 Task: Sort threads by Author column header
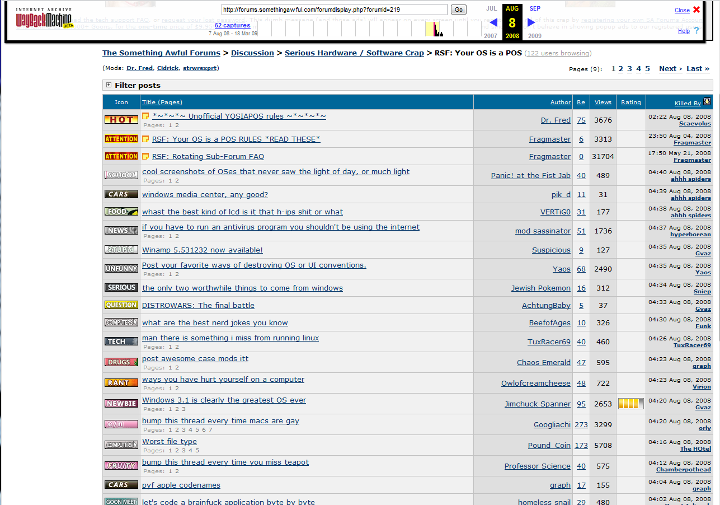point(561,102)
